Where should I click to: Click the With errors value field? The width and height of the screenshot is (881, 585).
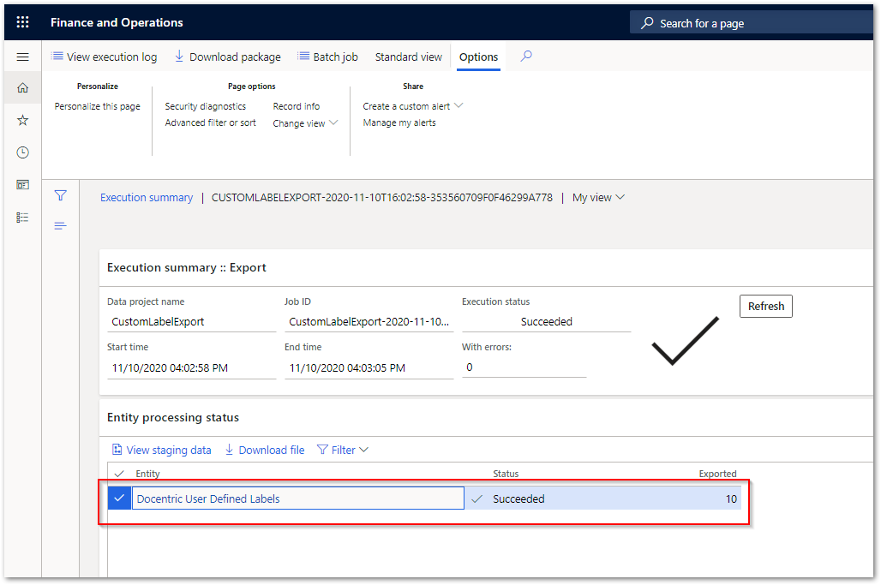pos(524,367)
